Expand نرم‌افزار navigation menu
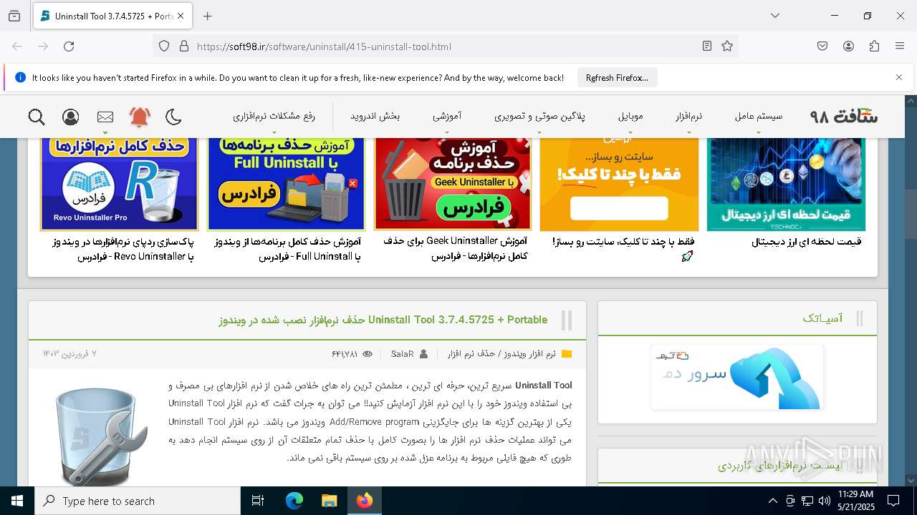 click(688, 116)
